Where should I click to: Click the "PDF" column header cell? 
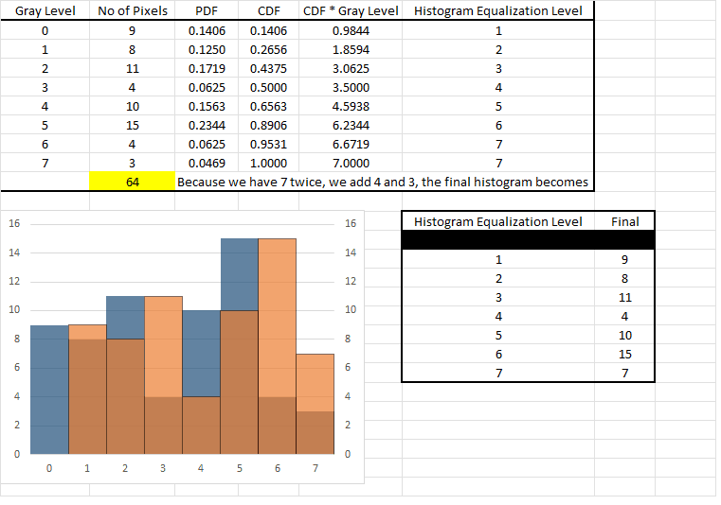tap(207, 11)
